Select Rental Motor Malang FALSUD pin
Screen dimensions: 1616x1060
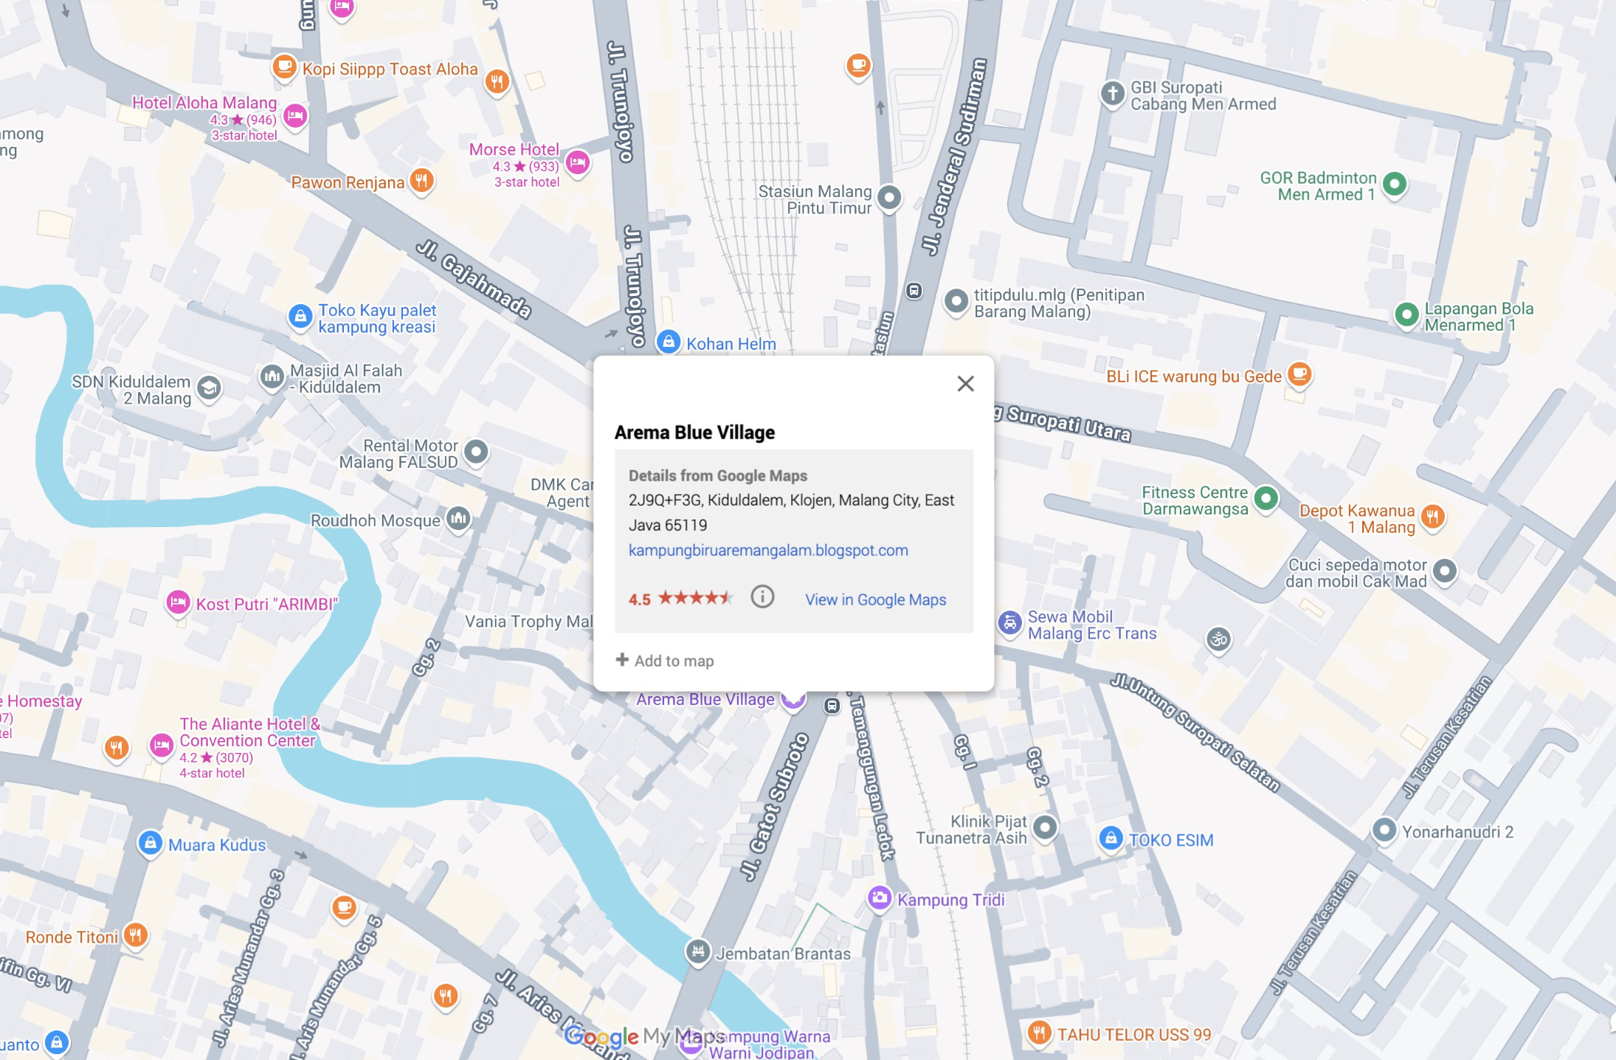coord(476,452)
